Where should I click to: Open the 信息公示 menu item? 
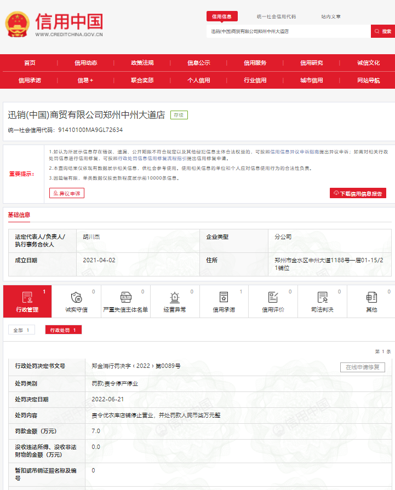point(198,63)
